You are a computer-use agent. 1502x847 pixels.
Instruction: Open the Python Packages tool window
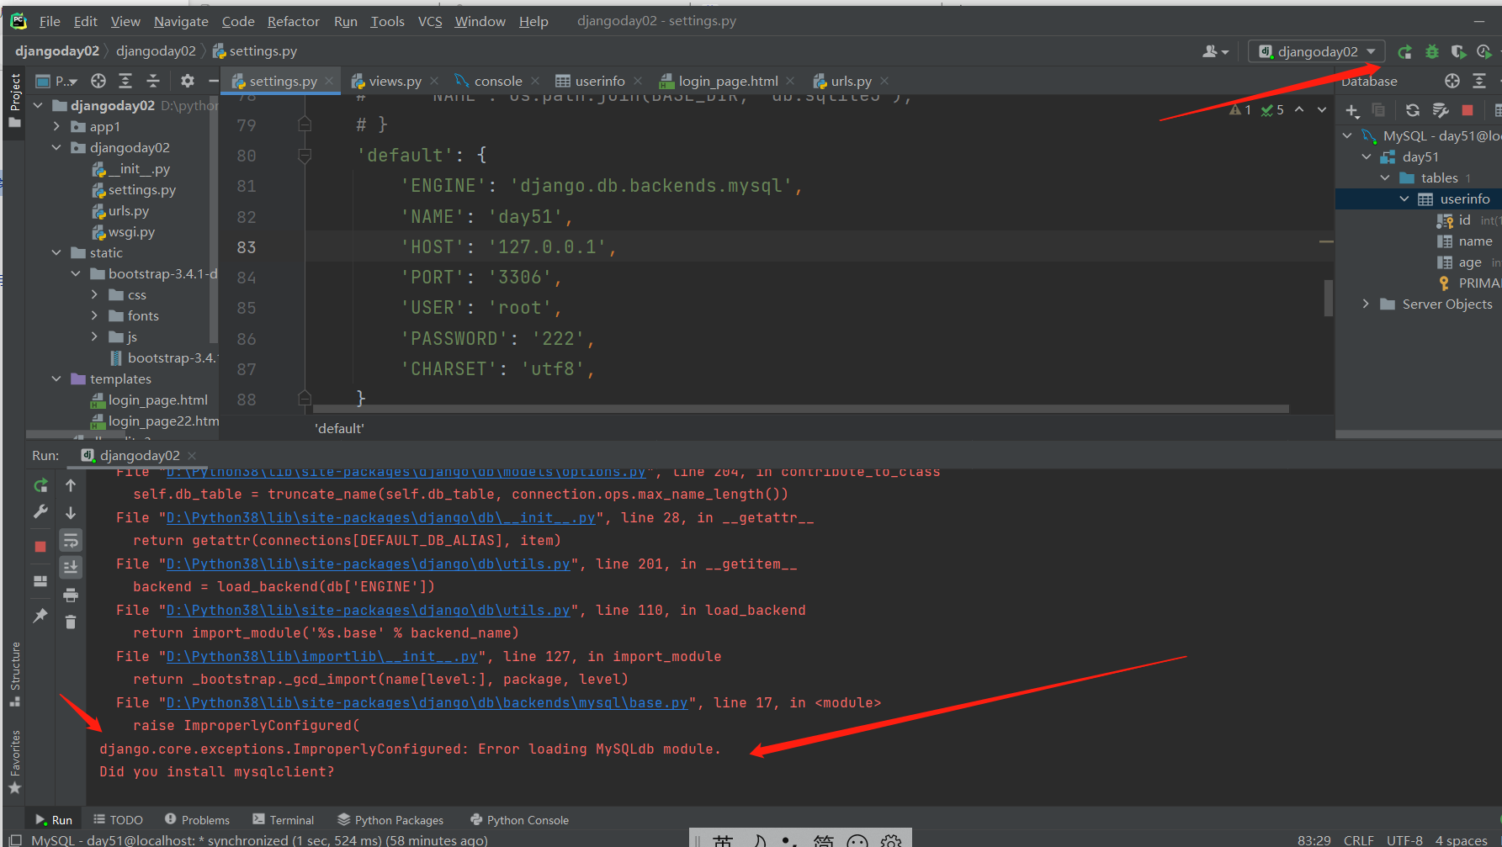pos(390,820)
